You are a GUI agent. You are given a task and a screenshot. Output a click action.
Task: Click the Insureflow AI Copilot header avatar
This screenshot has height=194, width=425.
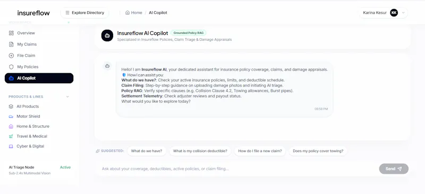107,36
